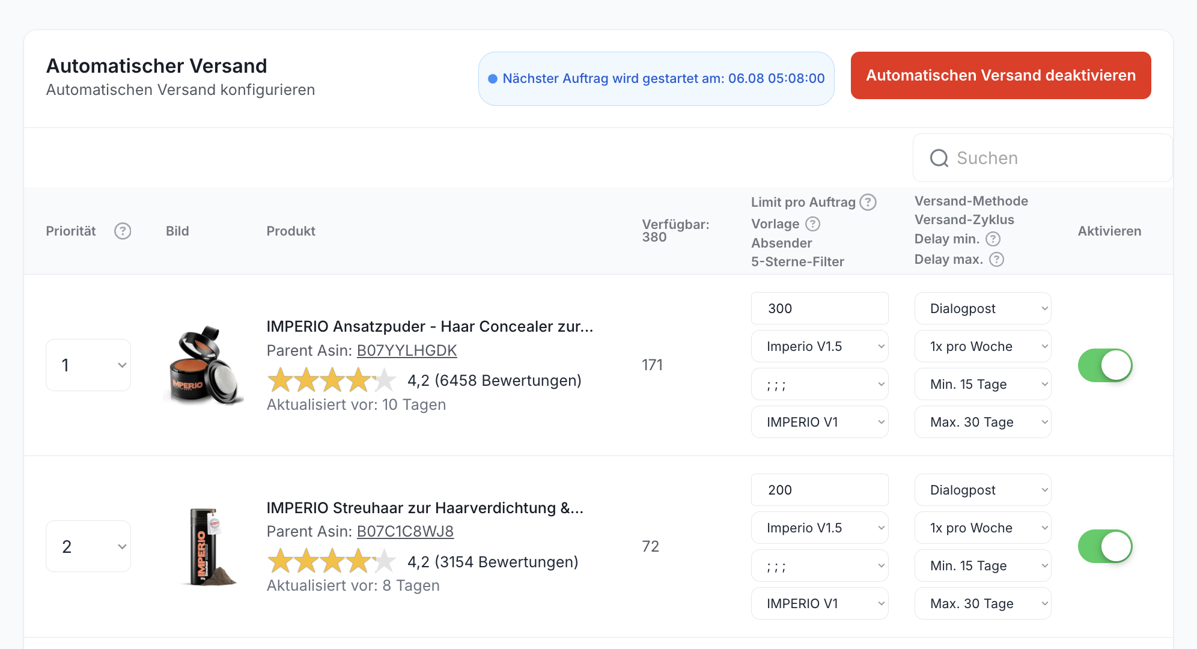Click 'Aktualisiert vor: 10 Tagen' text

point(356,404)
